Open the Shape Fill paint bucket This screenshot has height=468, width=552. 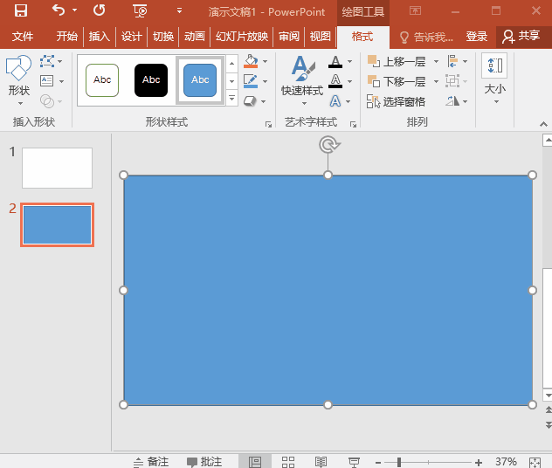pyautogui.click(x=251, y=62)
